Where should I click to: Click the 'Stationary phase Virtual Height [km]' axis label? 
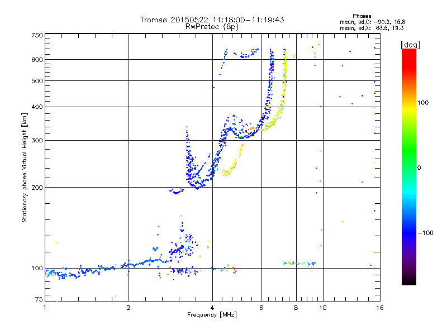click(25, 168)
